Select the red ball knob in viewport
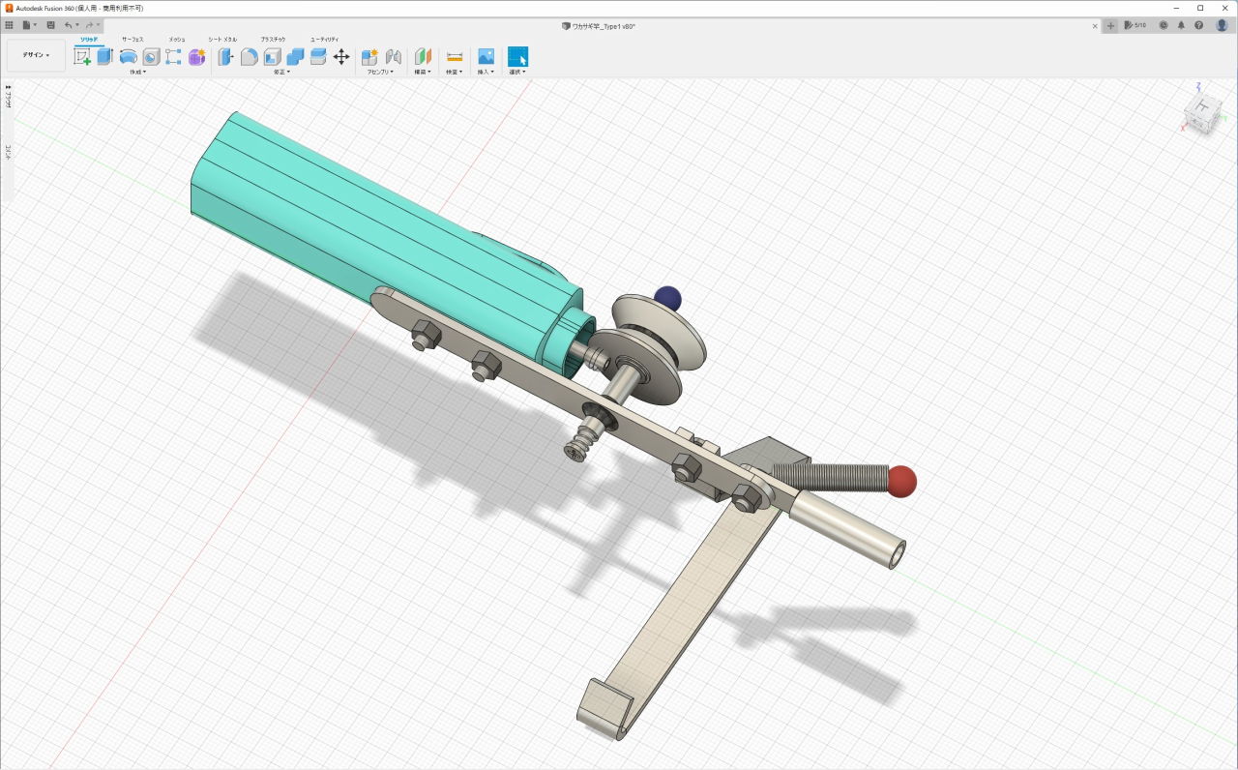 [x=901, y=481]
